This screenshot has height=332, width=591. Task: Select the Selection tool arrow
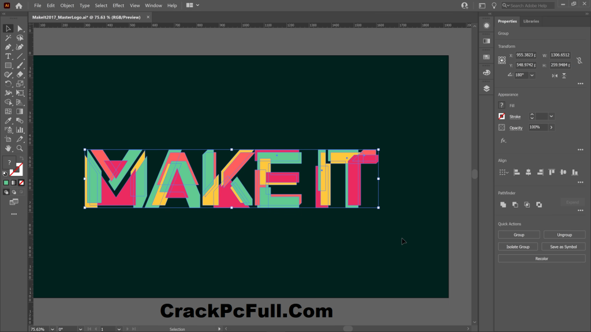click(x=8, y=29)
